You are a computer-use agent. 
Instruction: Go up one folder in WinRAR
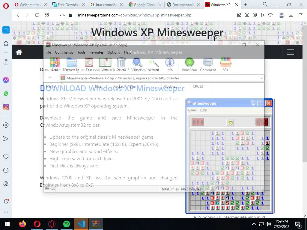point(50,78)
